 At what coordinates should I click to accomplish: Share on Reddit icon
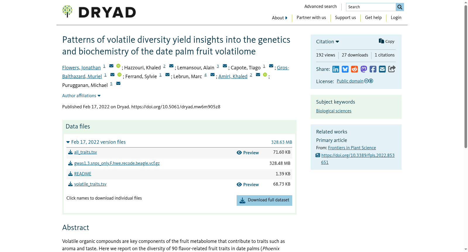(355, 69)
